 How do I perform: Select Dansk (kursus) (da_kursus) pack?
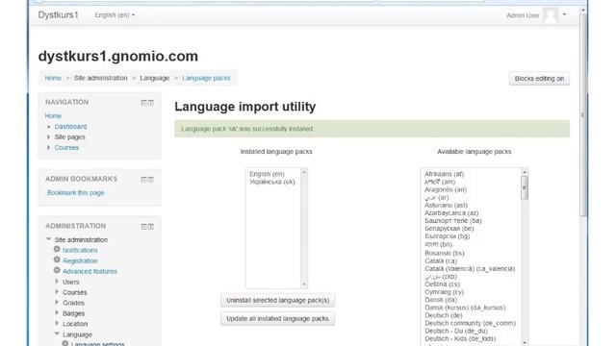click(x=465, y=308)
